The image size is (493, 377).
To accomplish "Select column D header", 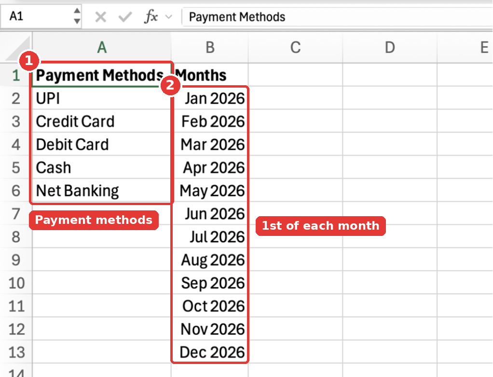I will tap(390, 48).
